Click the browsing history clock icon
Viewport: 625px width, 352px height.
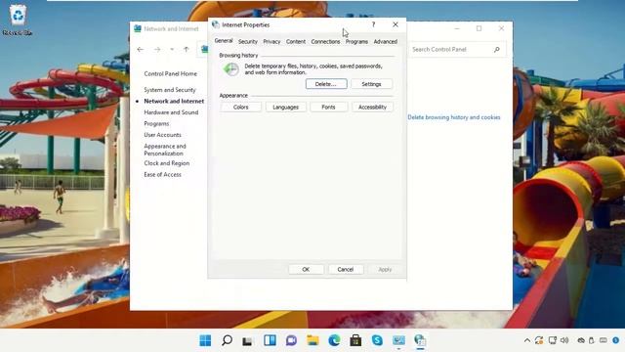tap(230, 69)
